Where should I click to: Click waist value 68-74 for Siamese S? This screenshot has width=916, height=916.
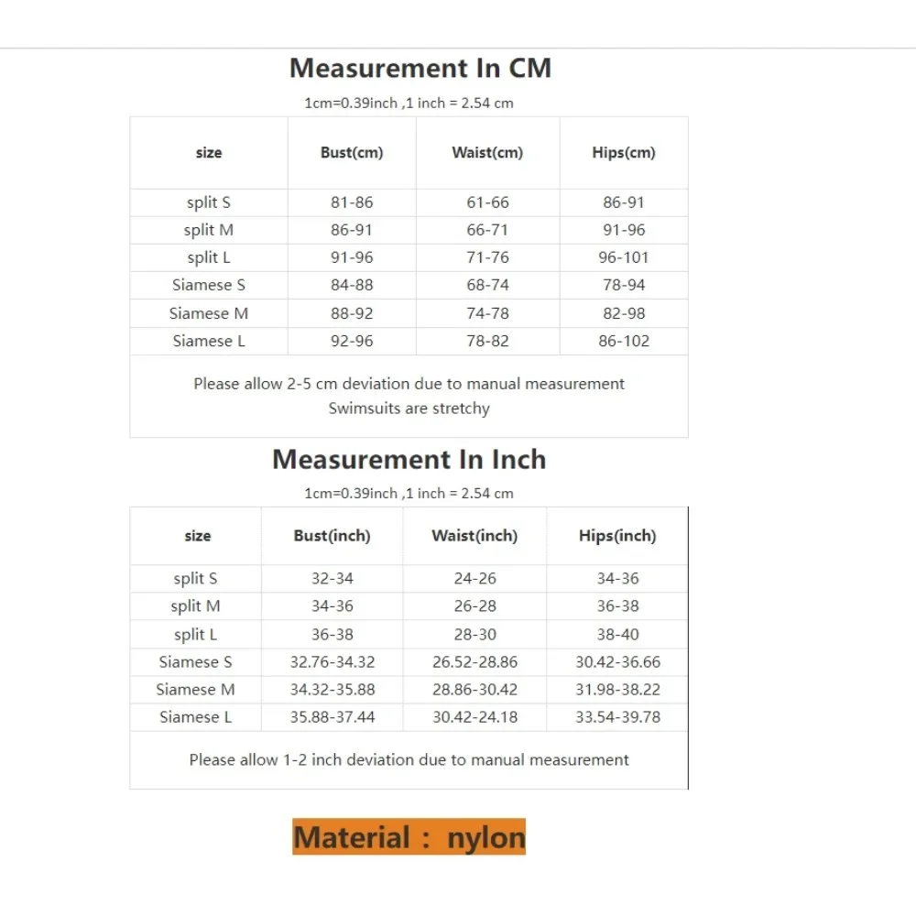click(x=487, y=285)
